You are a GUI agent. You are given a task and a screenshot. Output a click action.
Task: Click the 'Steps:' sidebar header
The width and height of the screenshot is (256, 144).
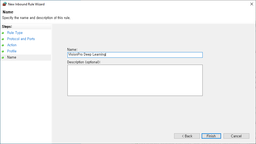pos(7,26)
